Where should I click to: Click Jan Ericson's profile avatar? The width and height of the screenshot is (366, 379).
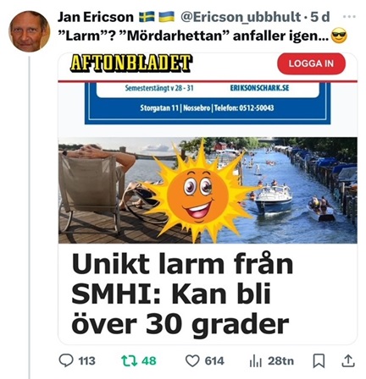(30, 31)
